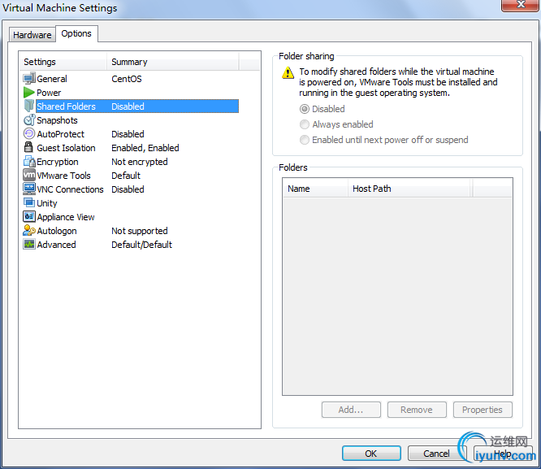The height and width of the screenshot is (469, 541).
Task: Select the Disabled folder sharing option
Action: [322, 109]
